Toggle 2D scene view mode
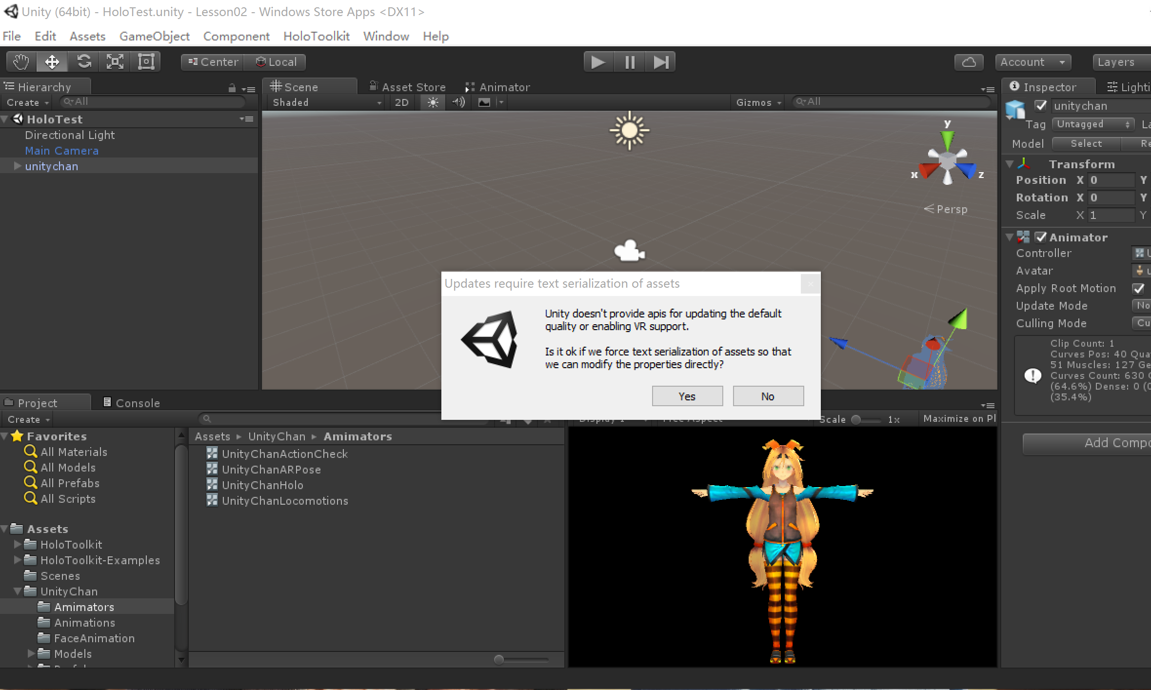This screenshot has height=690, width=1151. 402,102
